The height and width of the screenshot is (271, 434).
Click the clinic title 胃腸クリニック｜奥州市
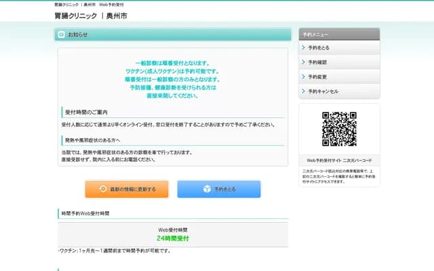tap(90, 16)
